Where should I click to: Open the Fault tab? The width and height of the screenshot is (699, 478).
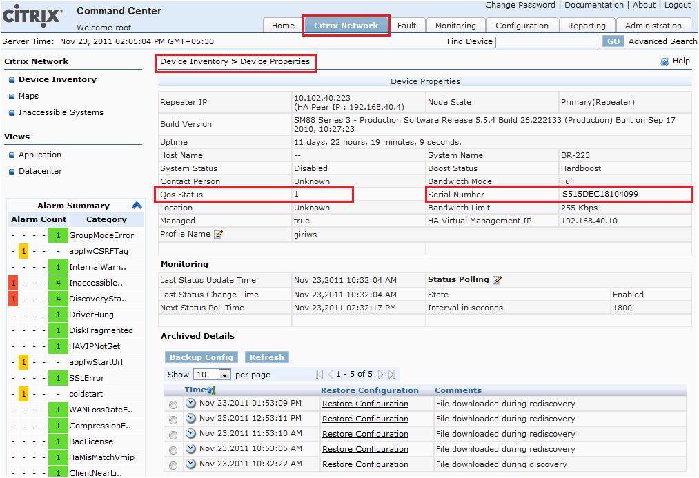point(406,26)
